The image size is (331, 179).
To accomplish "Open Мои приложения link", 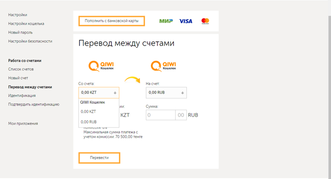I will tap(23, 123).
